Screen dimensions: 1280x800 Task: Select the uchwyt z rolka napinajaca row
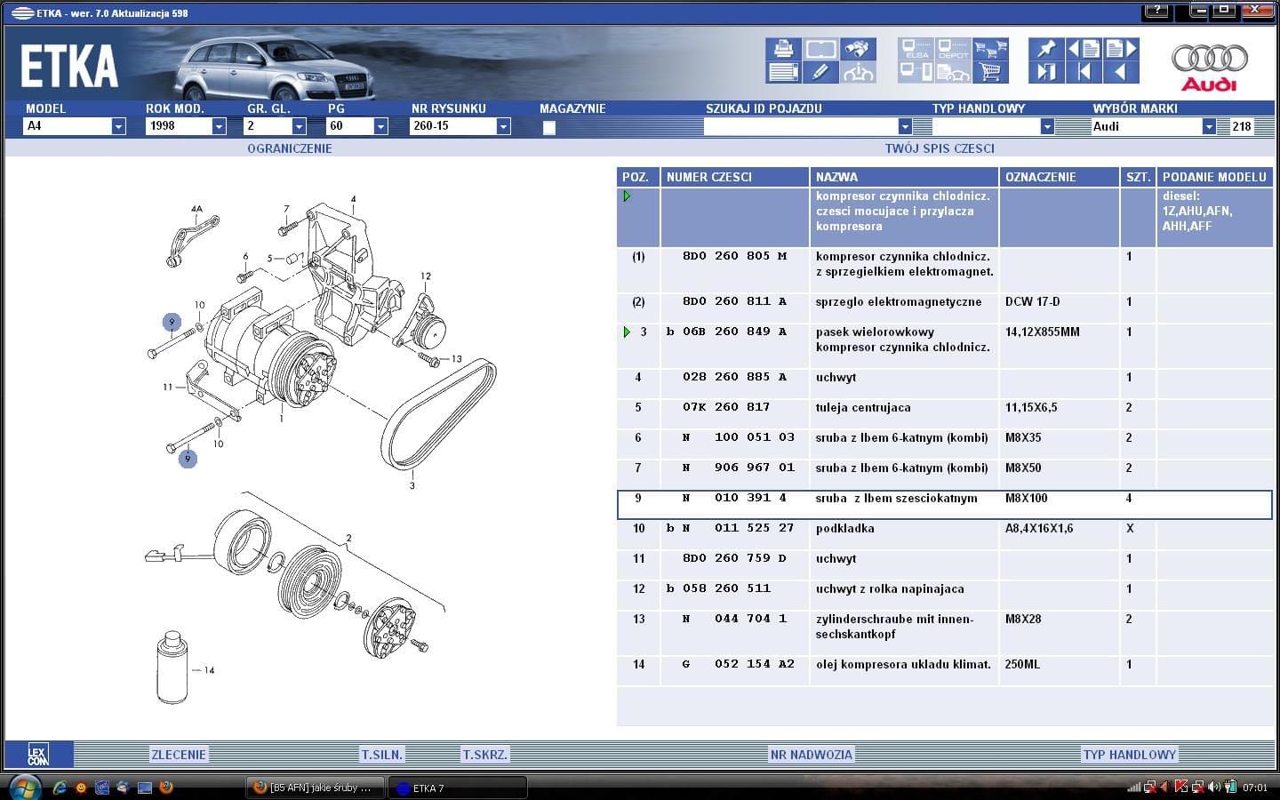point(945,595)
